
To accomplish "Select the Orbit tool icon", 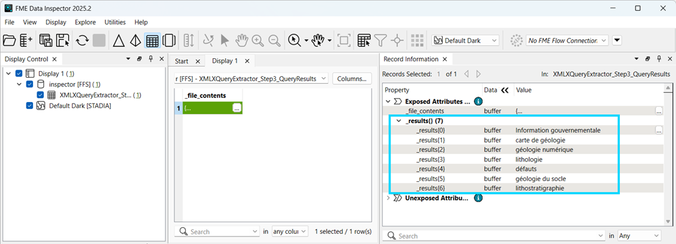I will tap(208, 41).
